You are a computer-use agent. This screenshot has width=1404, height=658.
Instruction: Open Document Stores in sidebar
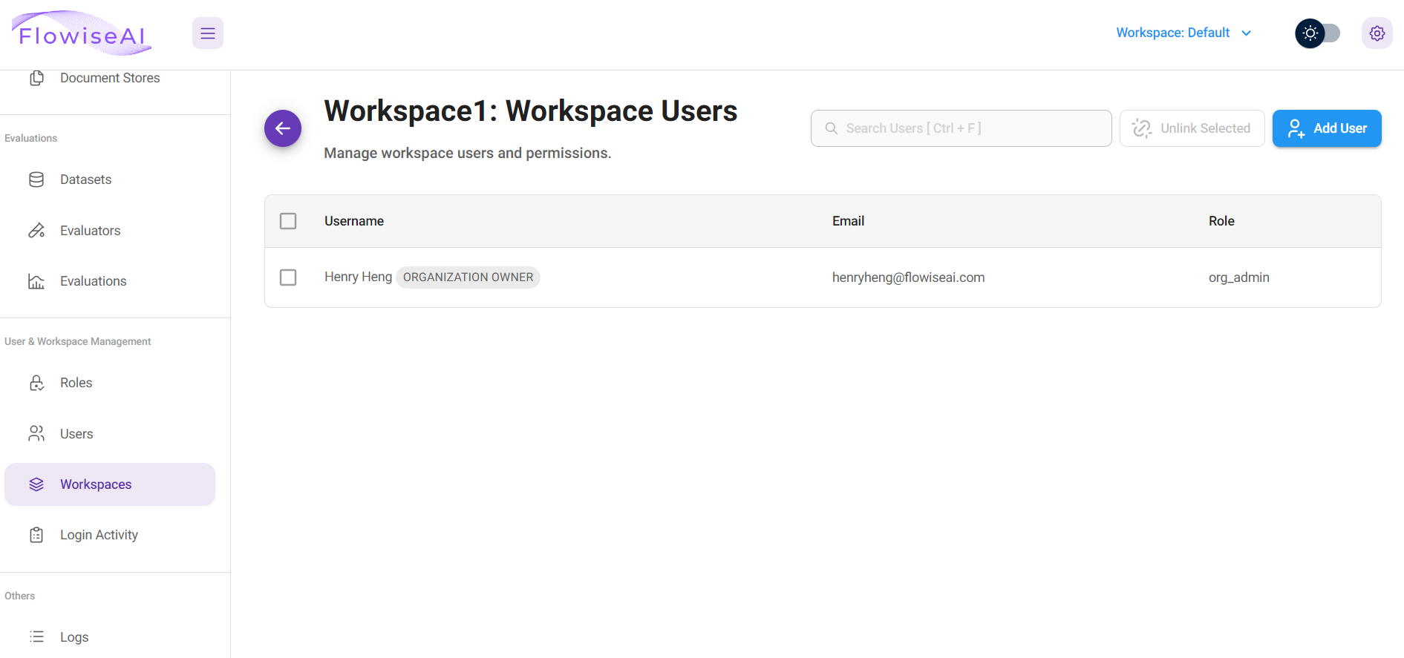[110, 78]
